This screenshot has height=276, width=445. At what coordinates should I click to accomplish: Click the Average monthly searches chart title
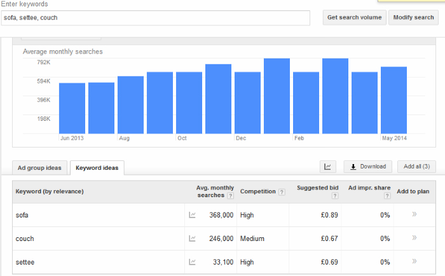63,52
